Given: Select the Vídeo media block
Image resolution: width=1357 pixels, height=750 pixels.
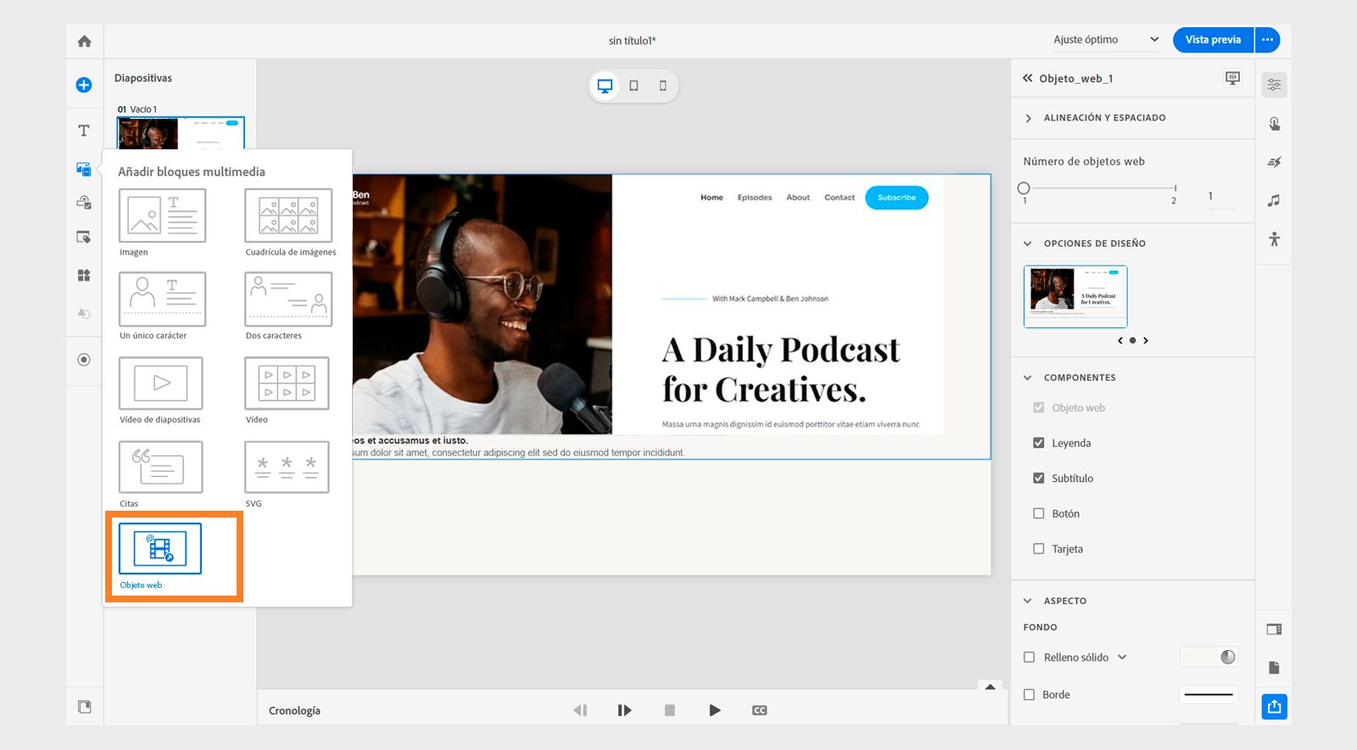Looking at the screenshot, I should (x=287, y=383).
